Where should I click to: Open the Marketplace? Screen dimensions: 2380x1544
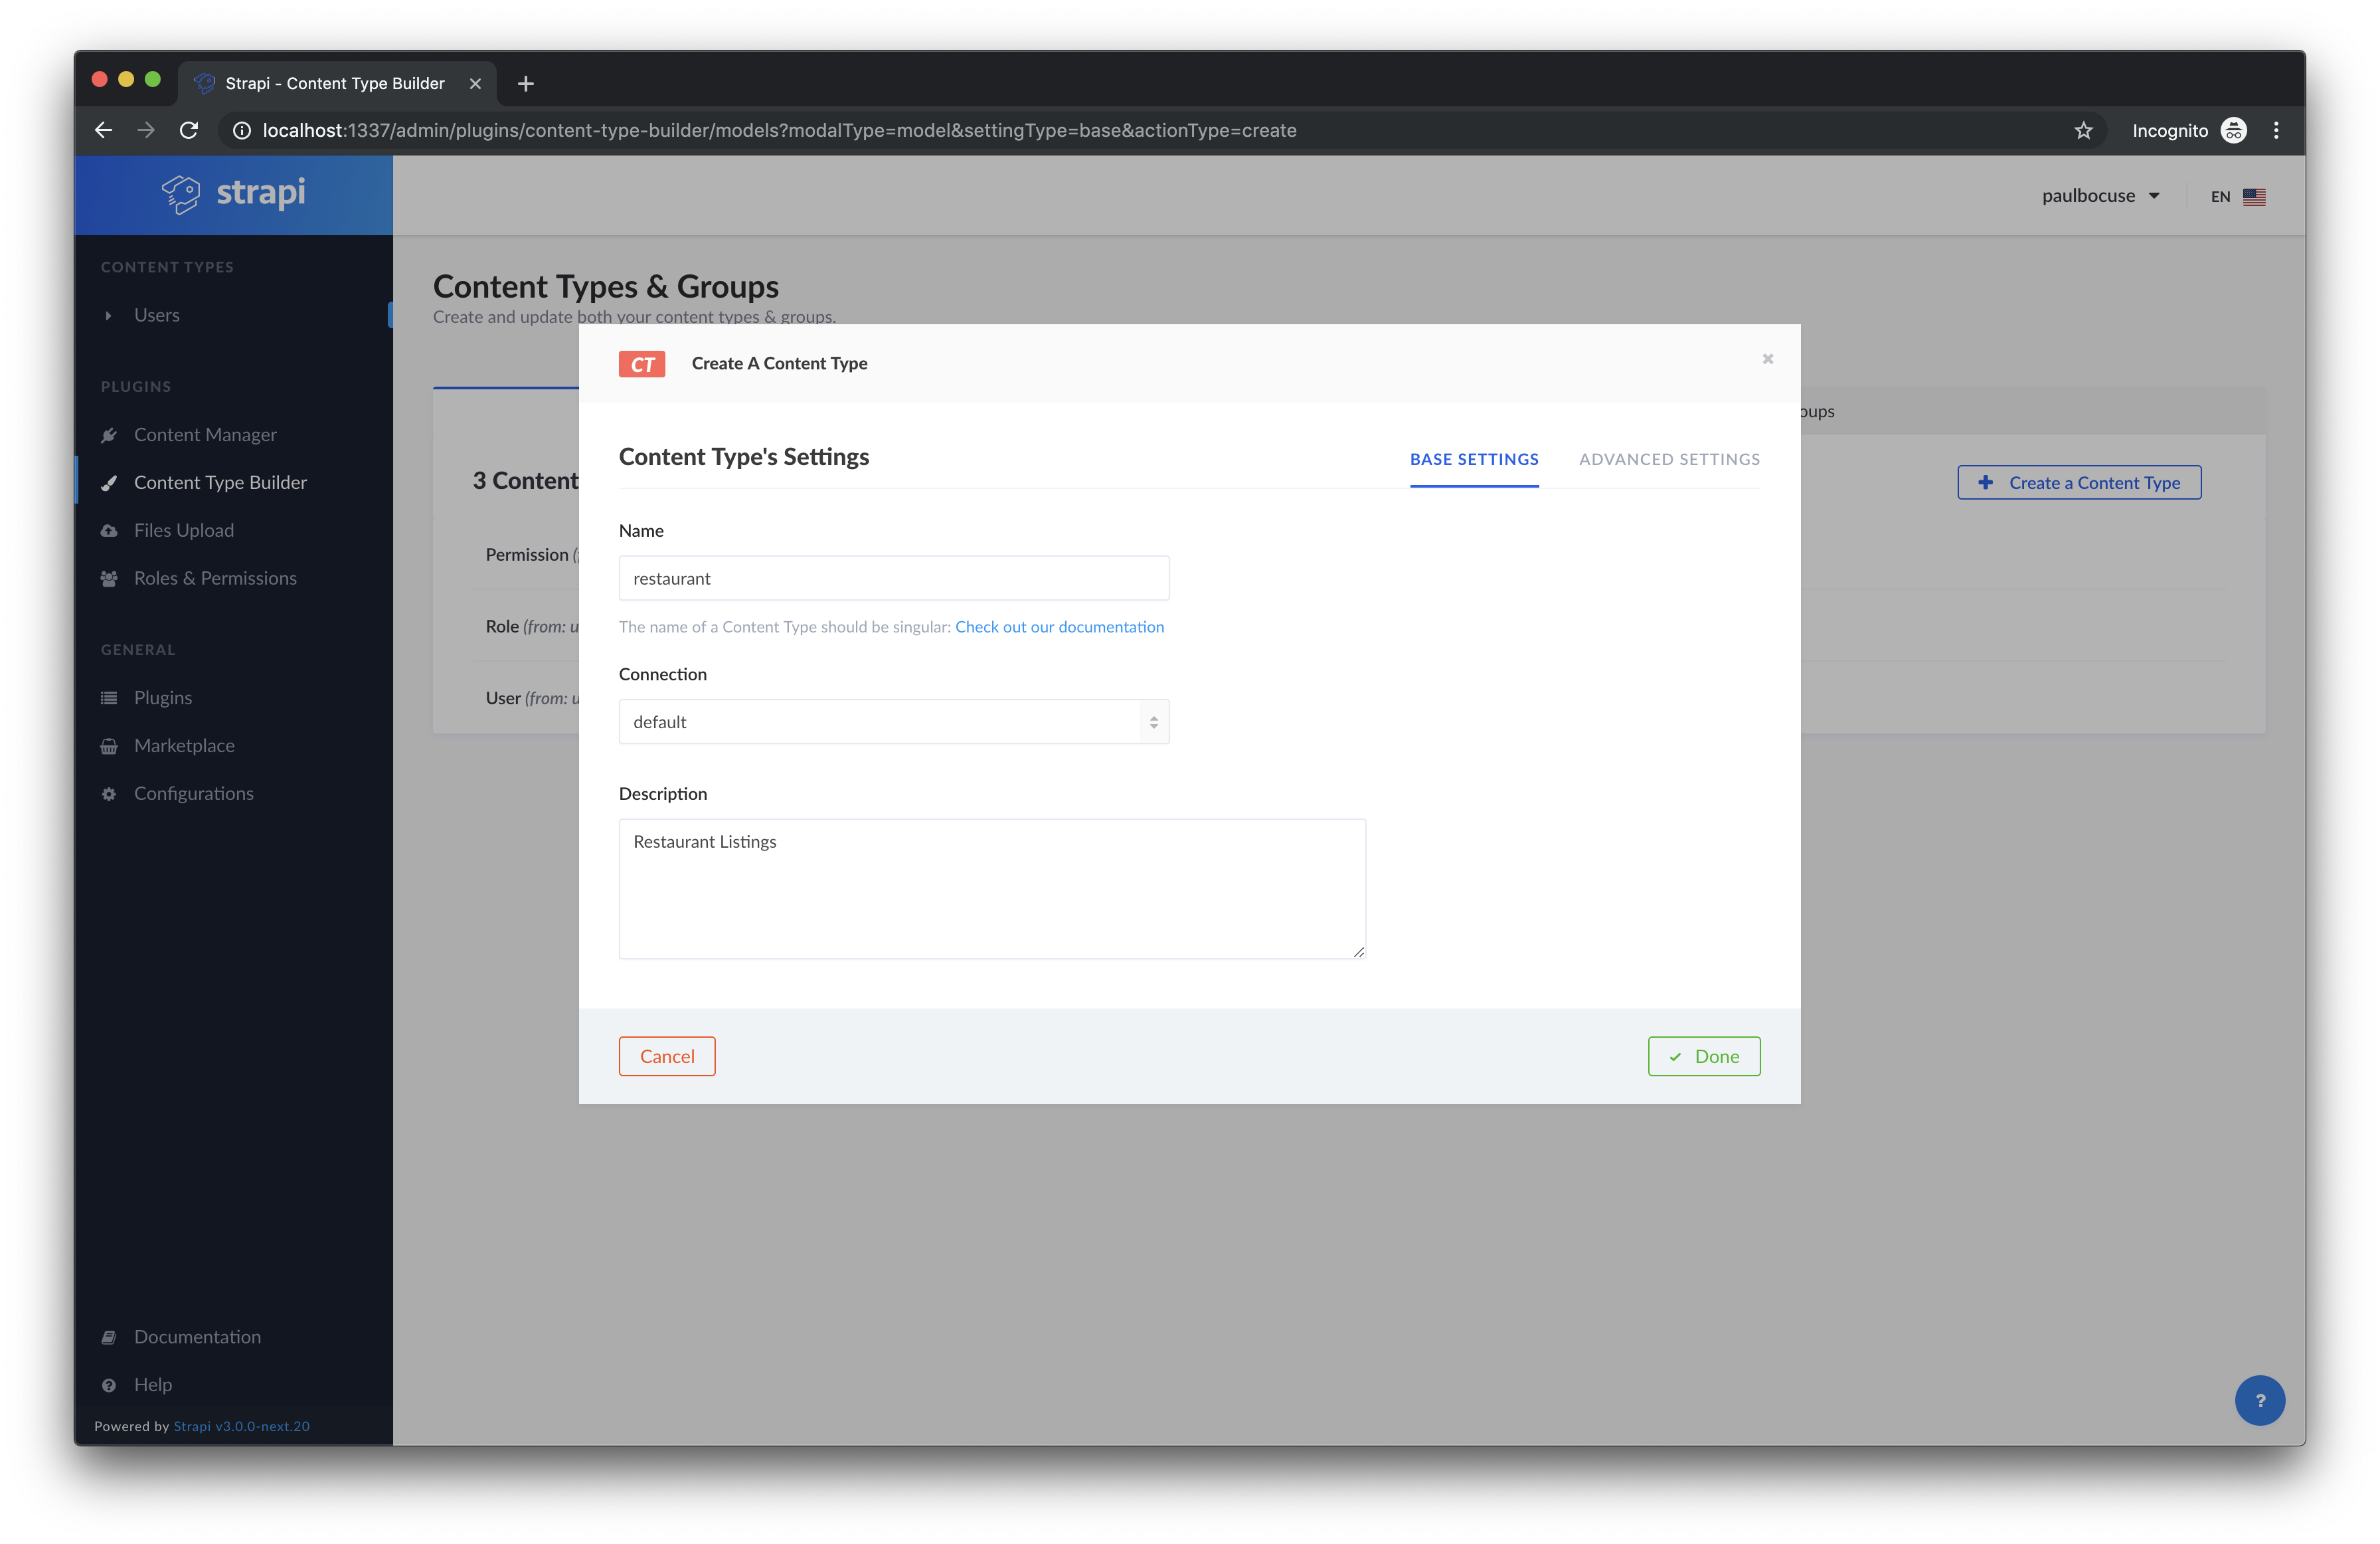[x=184, y=745]
